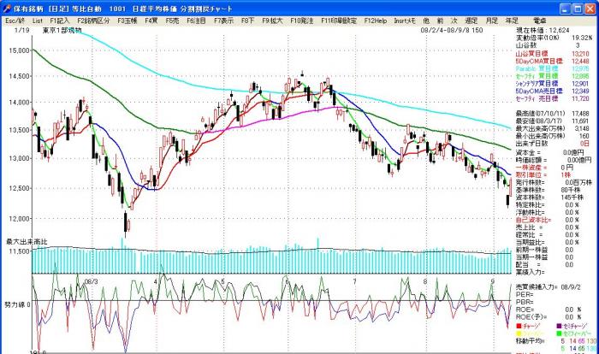Click the green セミフィーバー legend swatch
The height and width of the screenshot is (354, 599).
560,333
